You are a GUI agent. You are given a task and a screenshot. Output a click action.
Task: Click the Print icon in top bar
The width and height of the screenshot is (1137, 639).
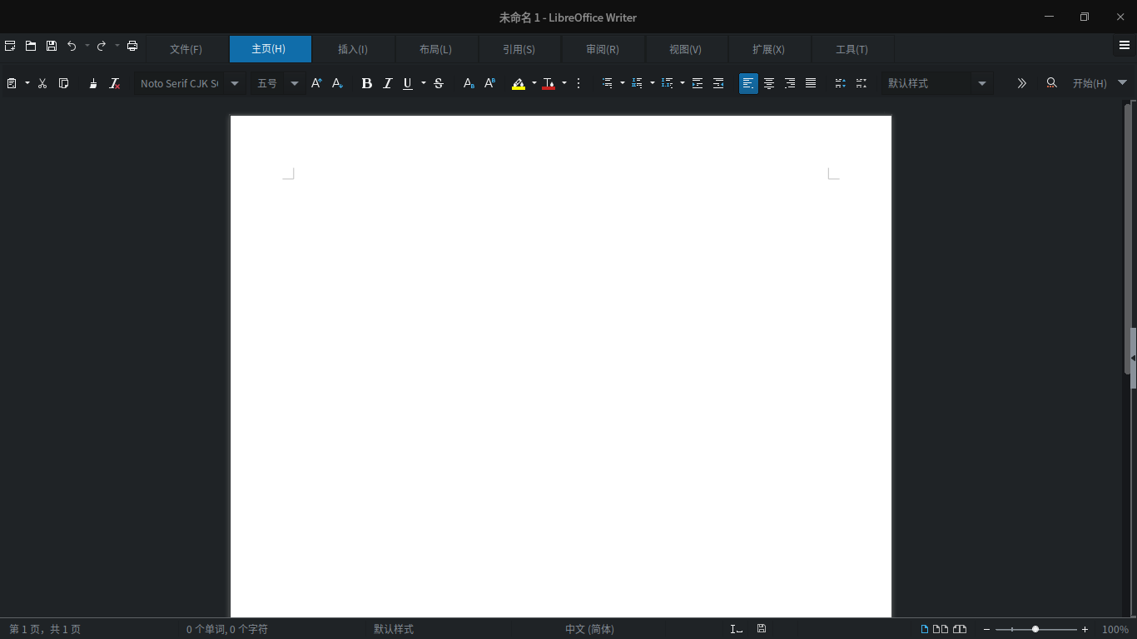(x=132, y=47)
